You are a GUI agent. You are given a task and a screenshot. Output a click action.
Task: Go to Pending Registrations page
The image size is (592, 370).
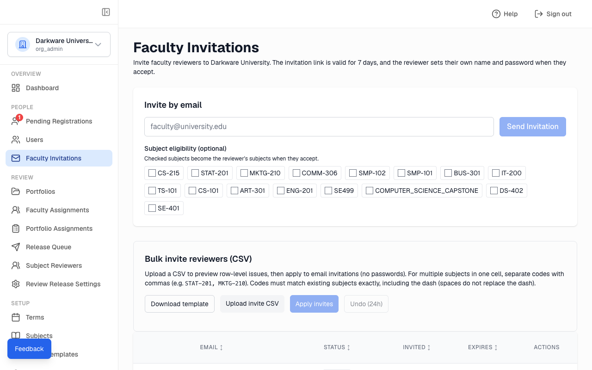[x=59, y=121]
